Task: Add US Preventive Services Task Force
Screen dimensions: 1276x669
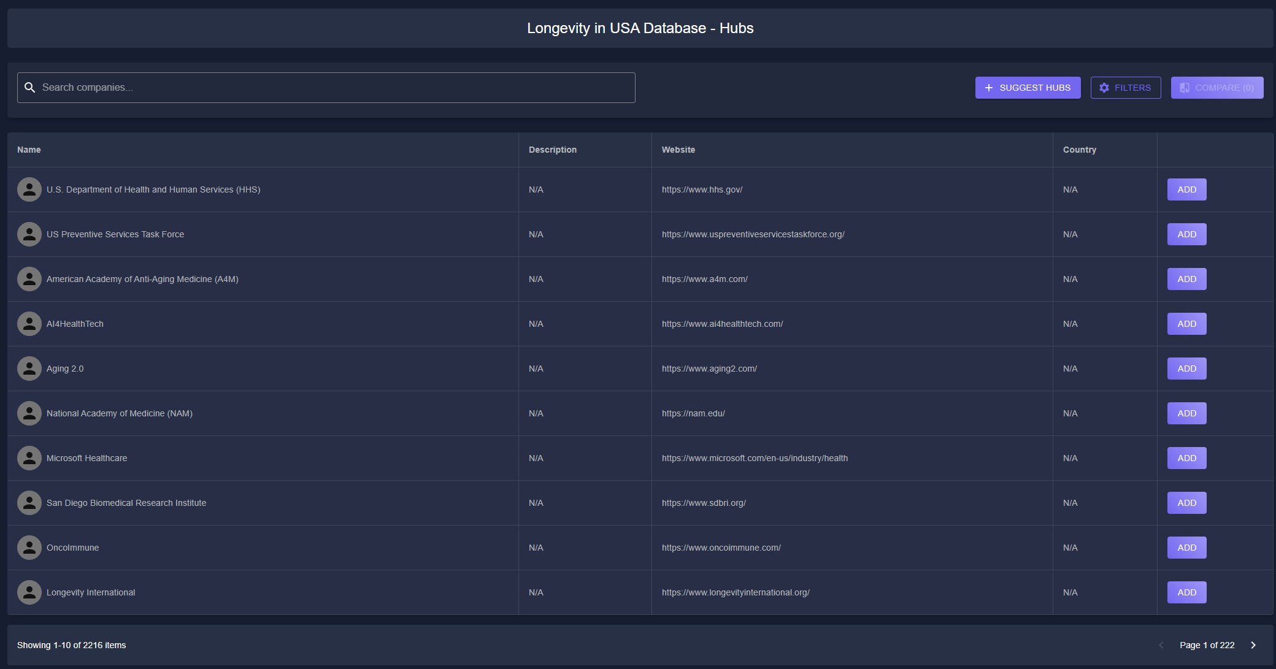Action: point(1186,234)
